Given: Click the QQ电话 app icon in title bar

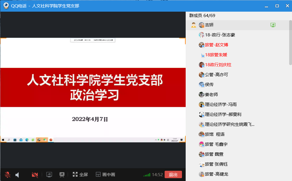Looking at the screenshot, I should click(6, 6).
